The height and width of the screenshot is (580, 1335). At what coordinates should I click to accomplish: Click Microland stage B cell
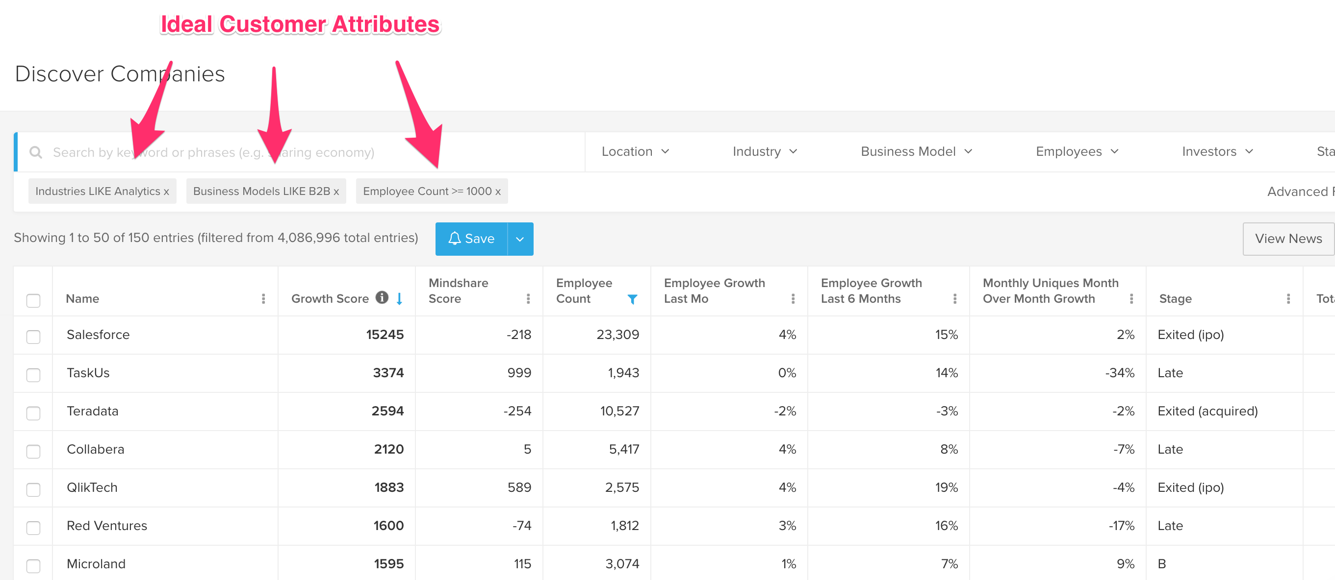click(x=1162, y=565)
